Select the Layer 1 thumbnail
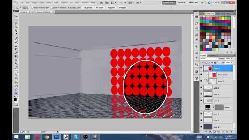Screen dimensions: 249x140 pyautogui.click(x=208, y=127)
